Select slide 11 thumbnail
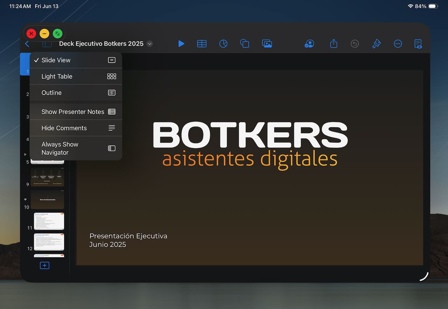This screenshot has width=448, height=309. tap(49, 221)
